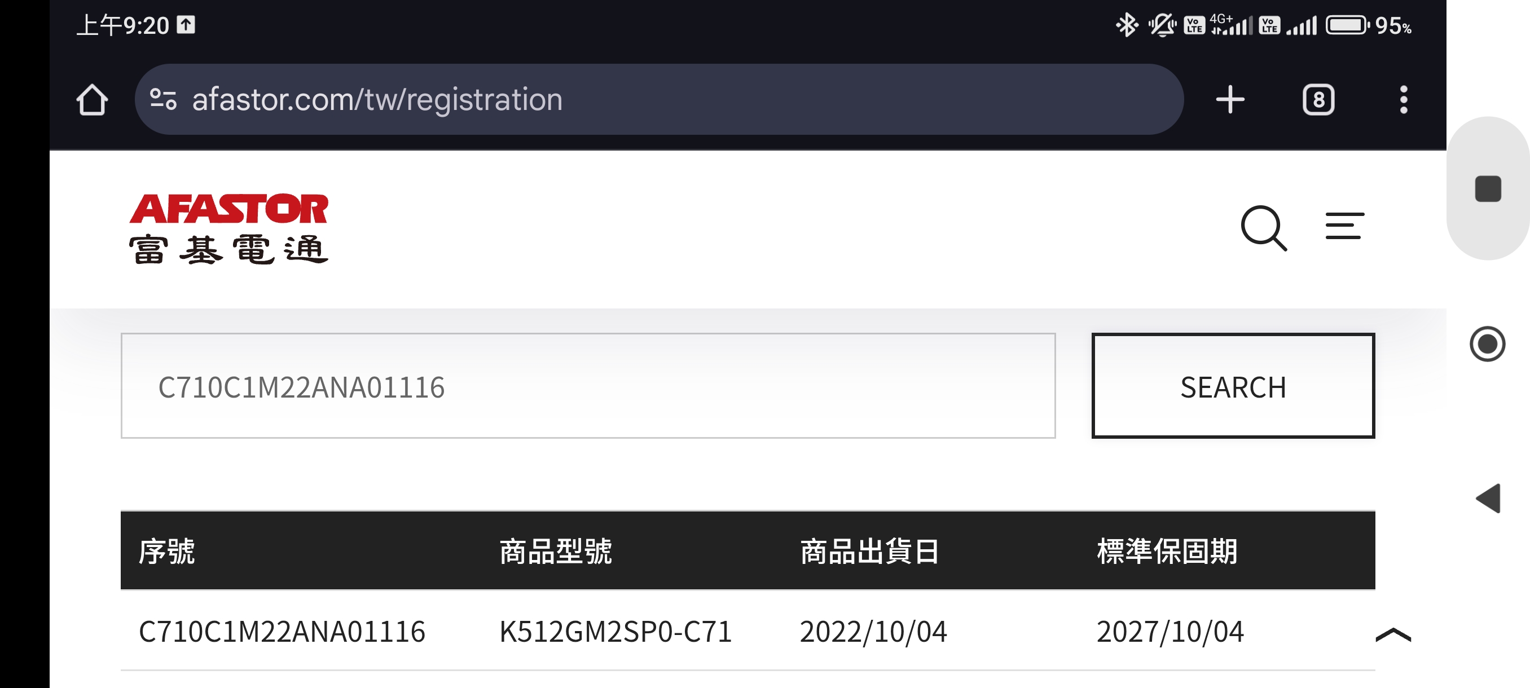The height and width of the screenshot is (688, 1530).
Task: Click the afastor.com/tw/registration address bar
Action: tap(659, 99)
